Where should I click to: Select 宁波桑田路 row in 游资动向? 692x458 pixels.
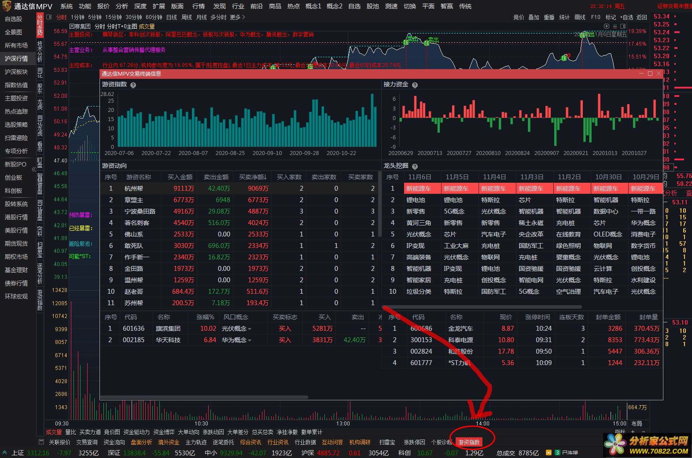(x=239, y=211)
